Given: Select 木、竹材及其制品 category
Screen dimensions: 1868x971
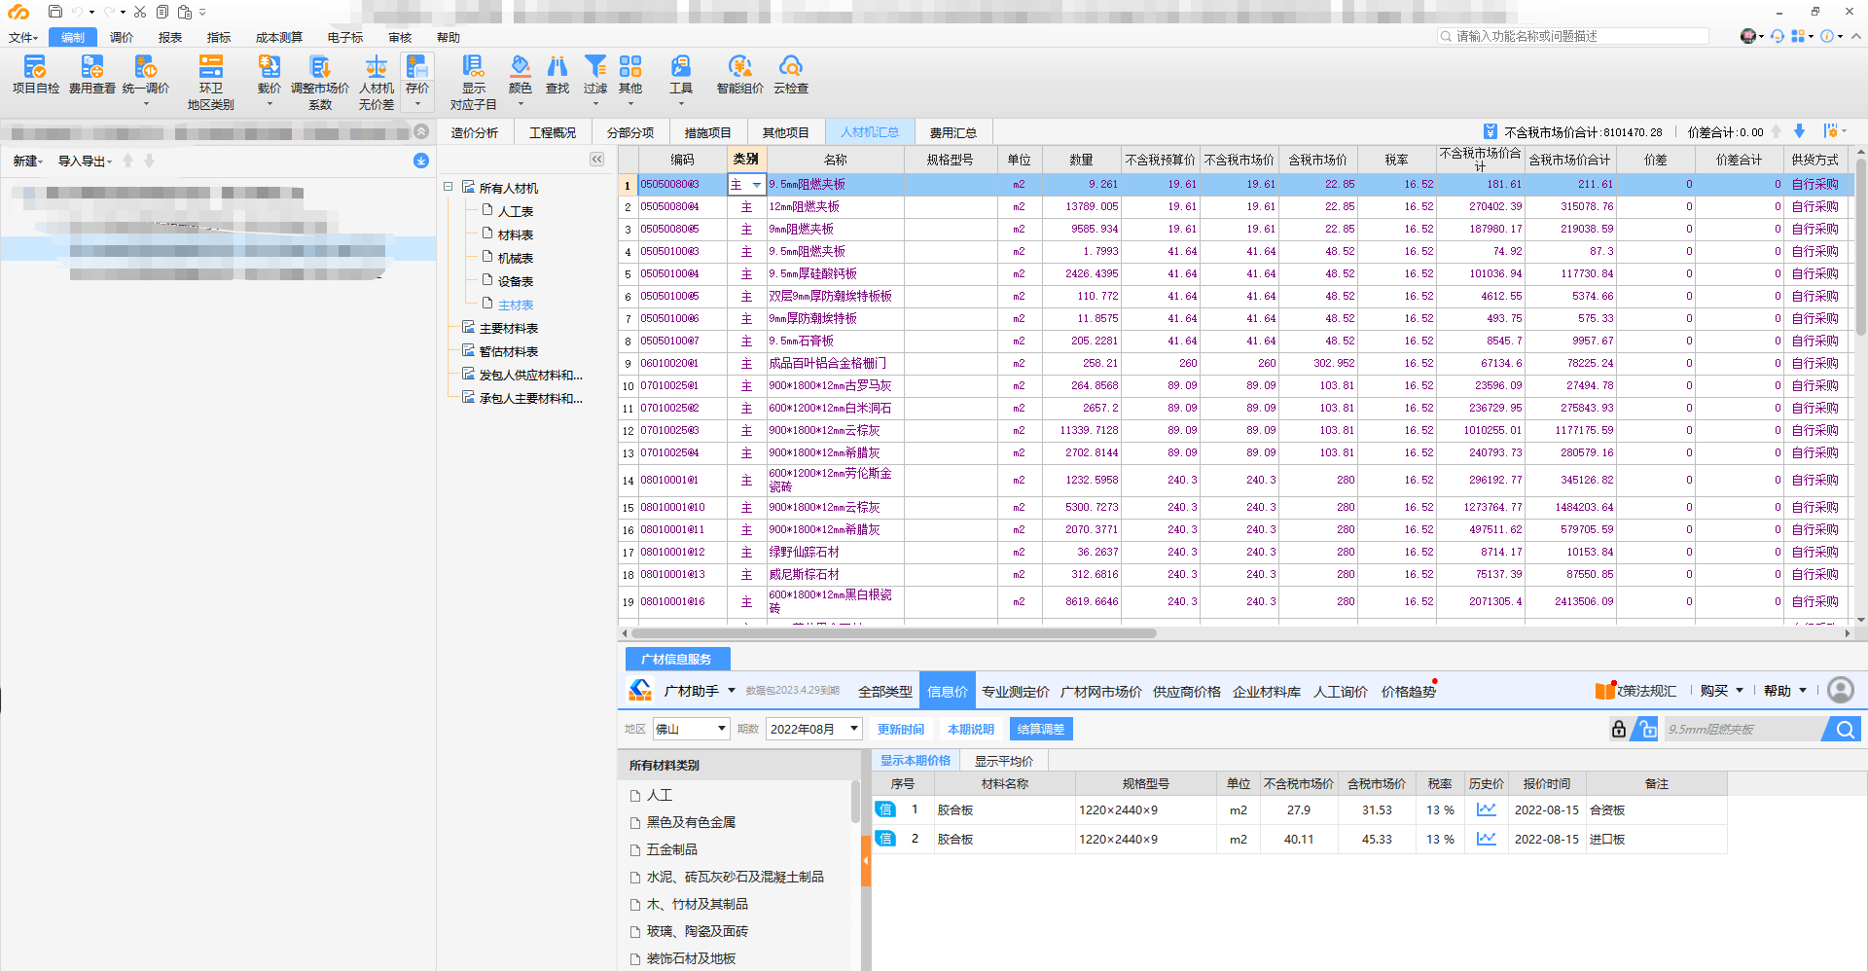Looking at the screenshot, I should point(698,904).
